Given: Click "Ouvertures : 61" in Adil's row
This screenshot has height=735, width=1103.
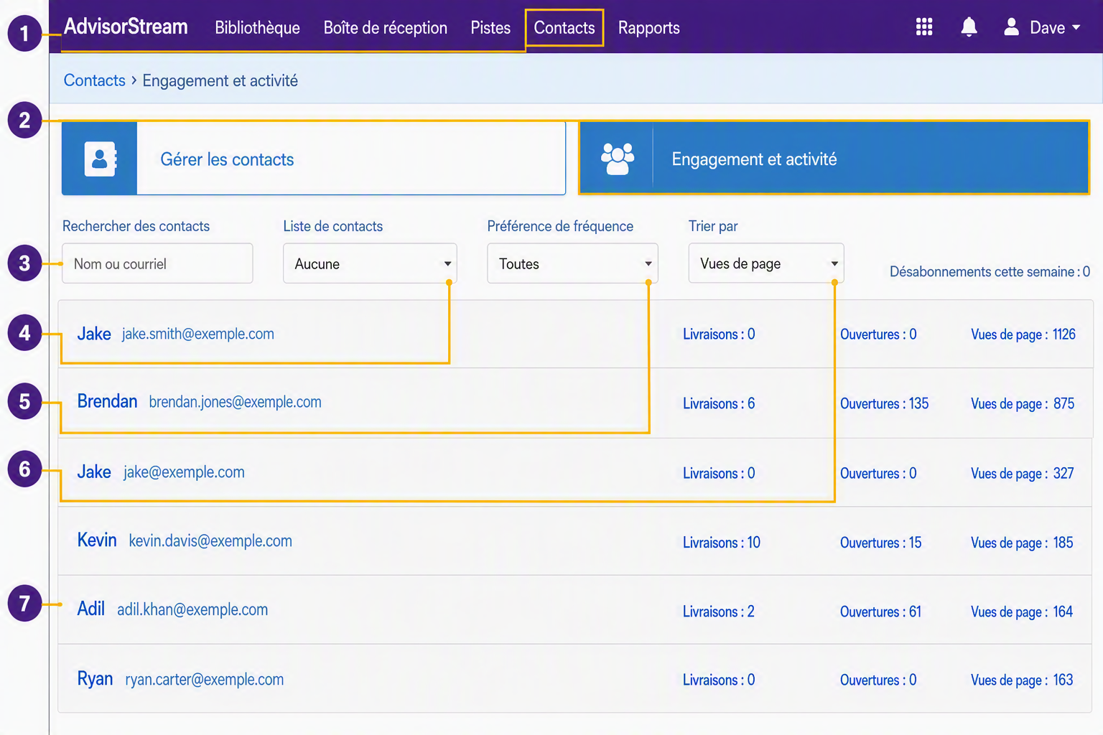Looking at the screenshot, I should [x=881, y=612].
